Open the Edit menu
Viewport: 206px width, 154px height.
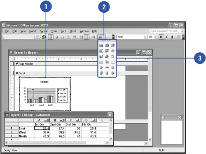pos(14,31)
